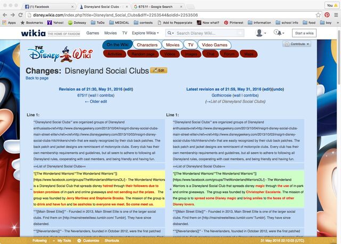Reload the page with the refresh icon

[x=20, y=15]
